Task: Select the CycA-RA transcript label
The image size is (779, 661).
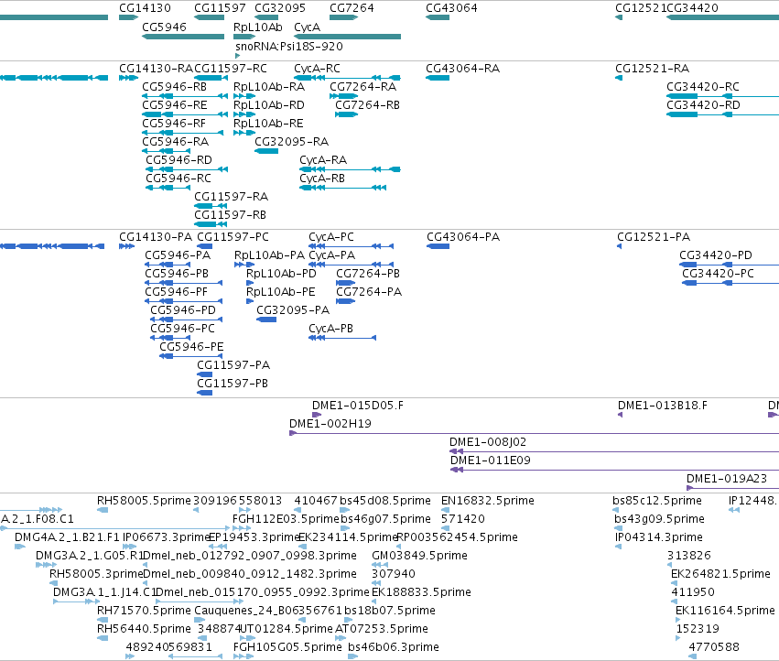Action: click(x=323, y=160)
